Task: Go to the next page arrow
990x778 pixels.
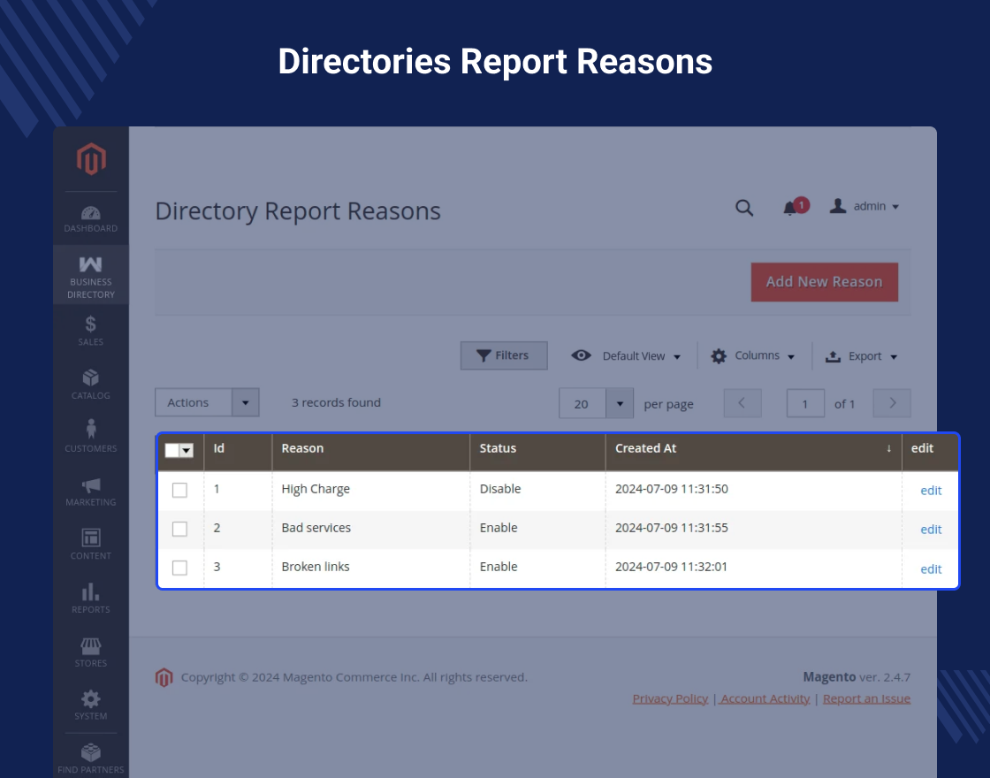Action: point(892,403)
